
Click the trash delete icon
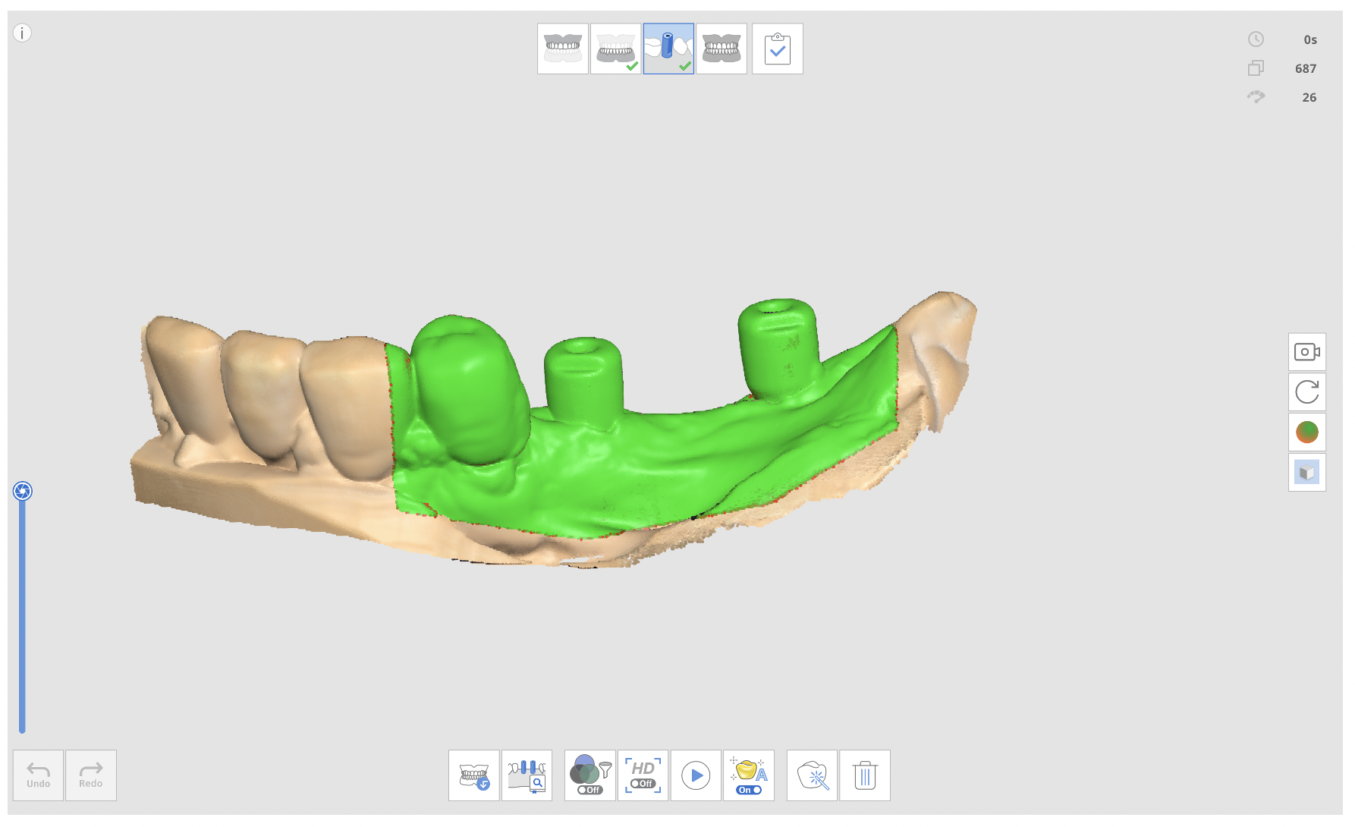tap(865, 775)
